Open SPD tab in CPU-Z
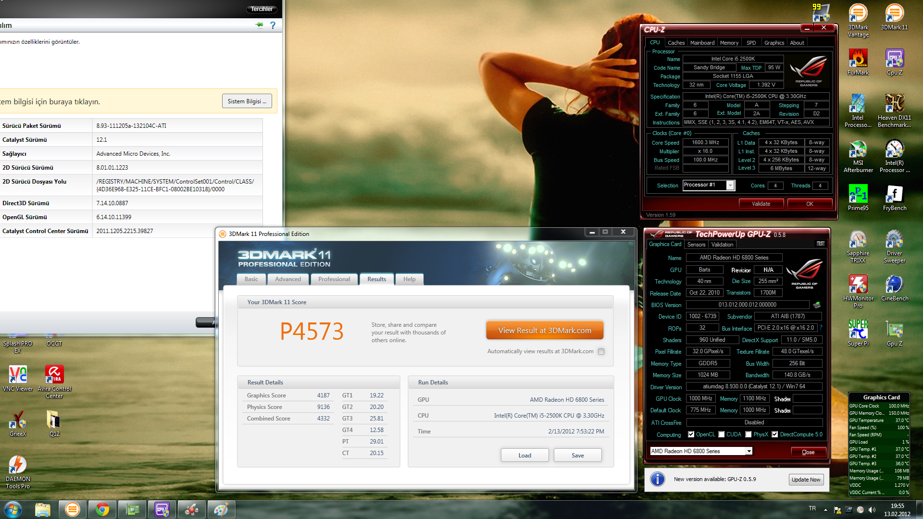 coord(751,43)
